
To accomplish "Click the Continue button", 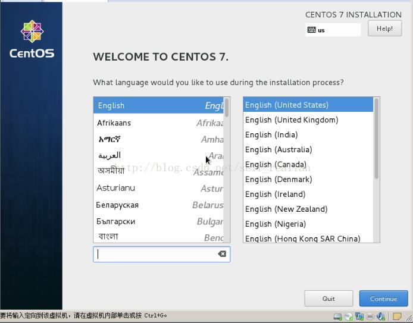I will [x=383, y=299].
